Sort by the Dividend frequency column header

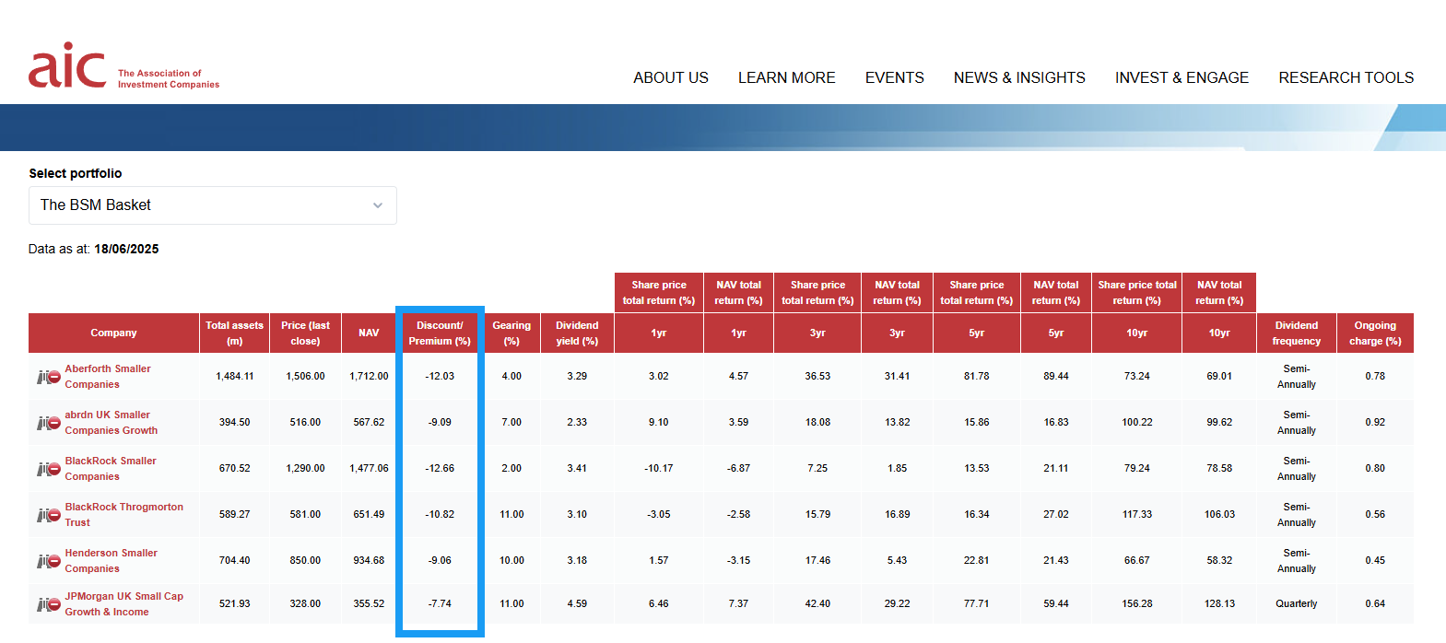(x=1297, y=333)
